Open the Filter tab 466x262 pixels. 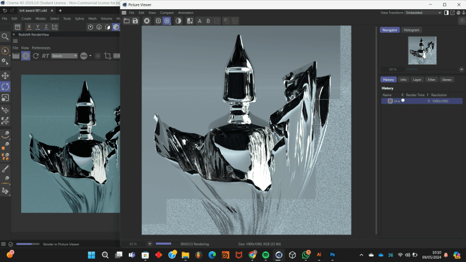431,80
